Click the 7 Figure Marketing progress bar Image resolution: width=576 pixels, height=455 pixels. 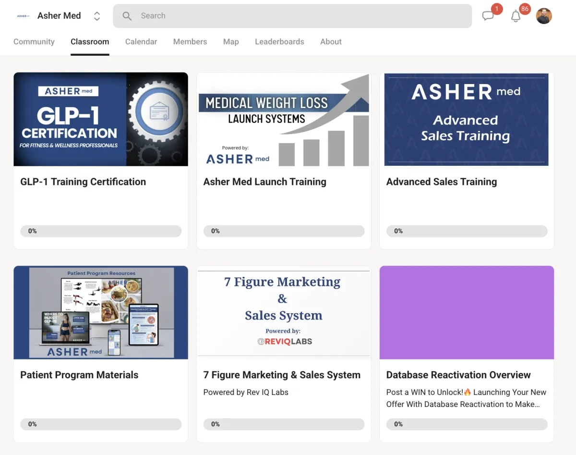pos(284,424)
